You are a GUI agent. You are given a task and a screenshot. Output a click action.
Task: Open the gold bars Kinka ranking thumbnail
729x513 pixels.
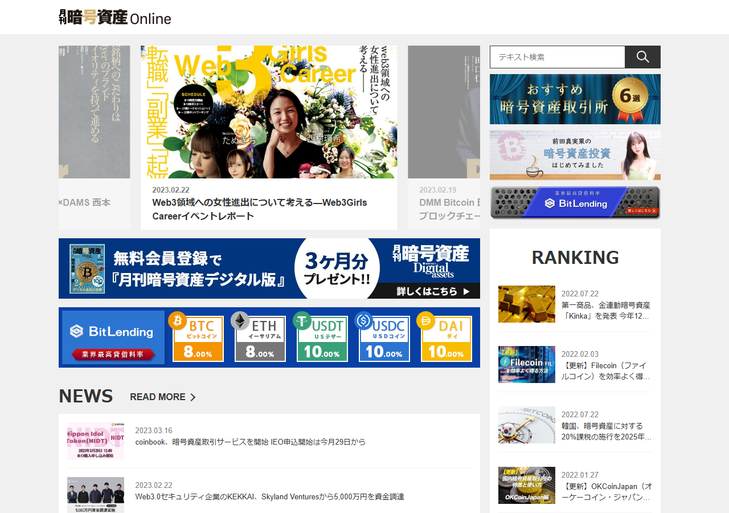point(527,304)
